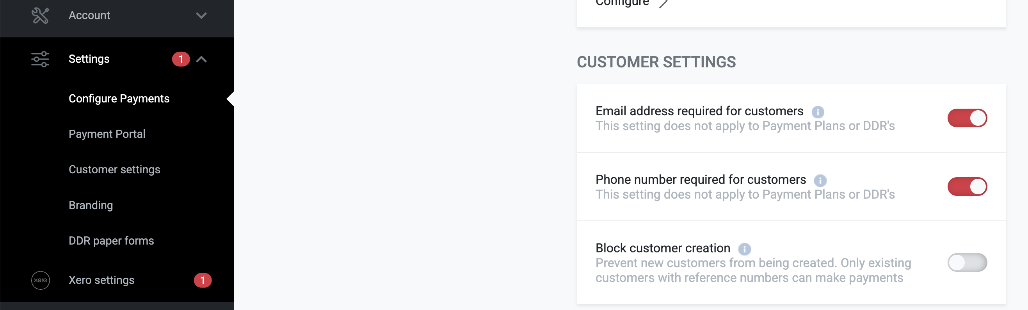Viewport: 1028px width, 310px height.
Task: Click the Settings sliders icon
Action: 40,59
